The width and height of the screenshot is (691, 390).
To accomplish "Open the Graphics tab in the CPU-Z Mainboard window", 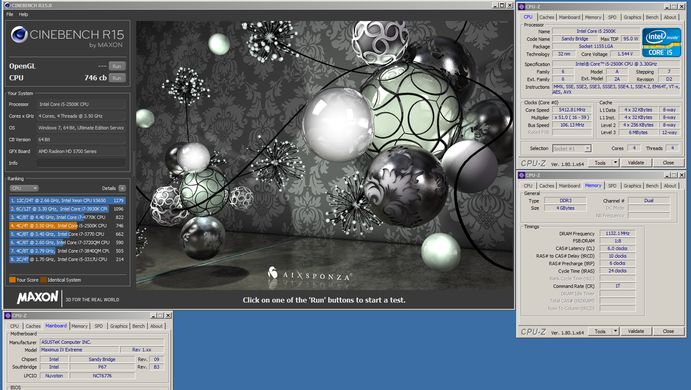I will coord(119,326).
